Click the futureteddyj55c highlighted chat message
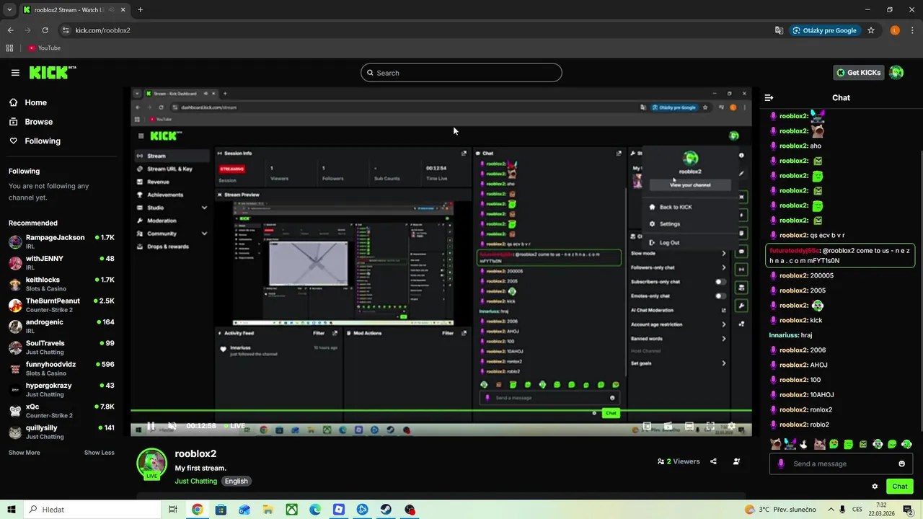 840,255
